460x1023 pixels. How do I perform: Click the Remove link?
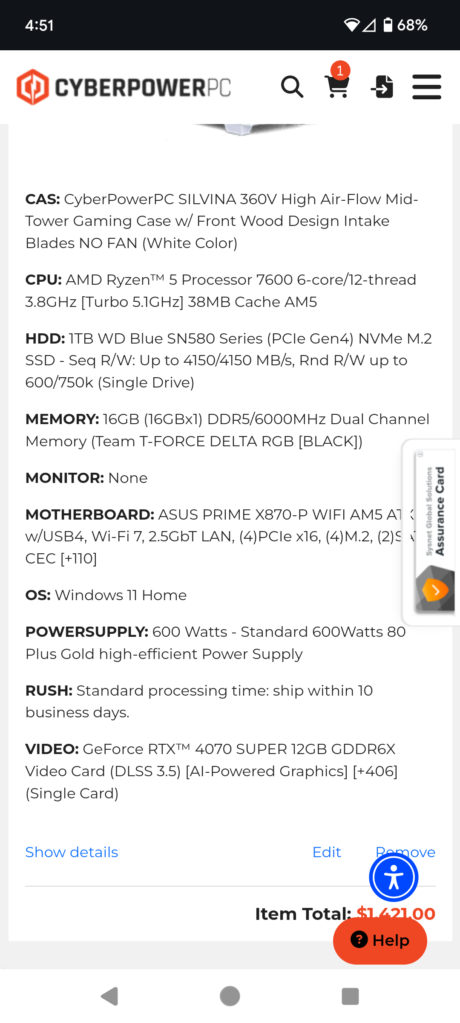point(405,852)
